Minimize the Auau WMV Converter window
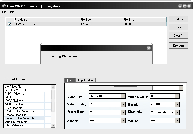The width and height of the screenshot is (193, 134). 180,6
